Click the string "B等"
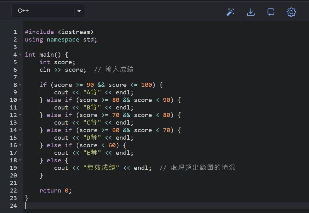 [x=92, y=108]
